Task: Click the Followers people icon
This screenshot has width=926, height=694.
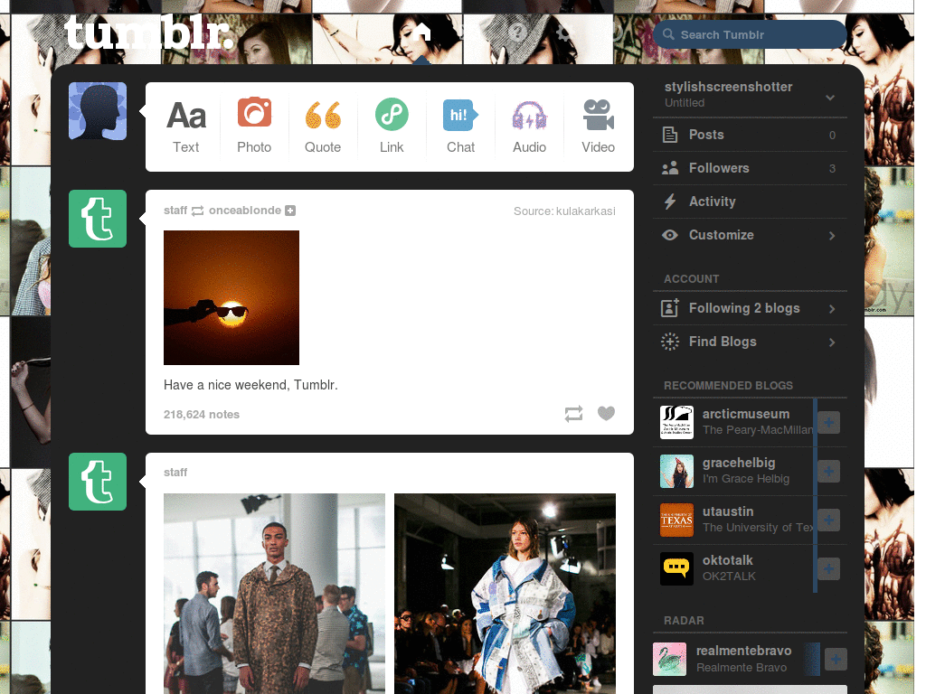Action: point(670,168)
